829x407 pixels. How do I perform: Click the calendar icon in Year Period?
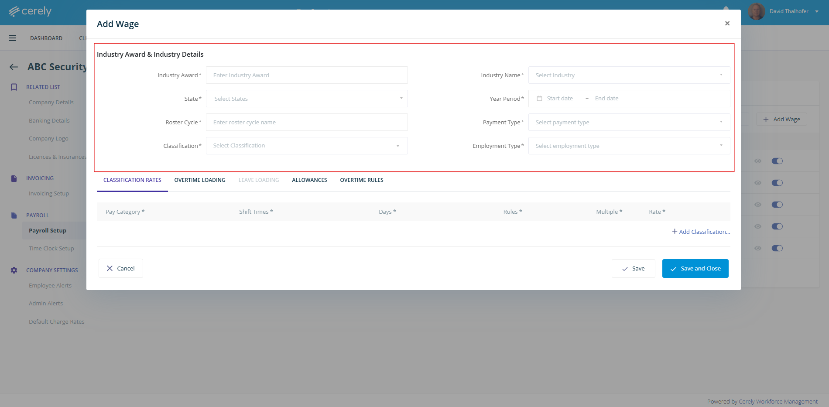coord(539,99)
